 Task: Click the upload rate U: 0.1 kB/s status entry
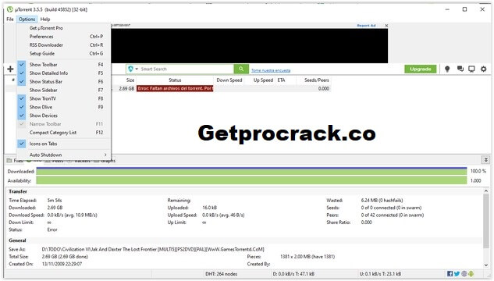pos(380,274)
